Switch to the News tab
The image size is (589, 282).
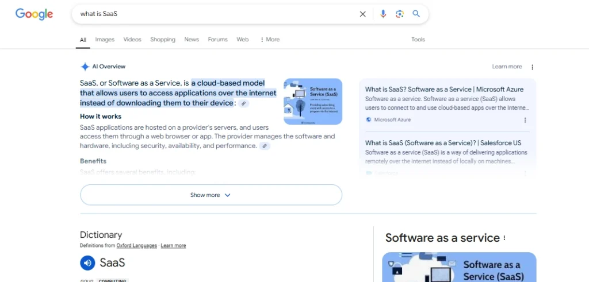(192, 40)
